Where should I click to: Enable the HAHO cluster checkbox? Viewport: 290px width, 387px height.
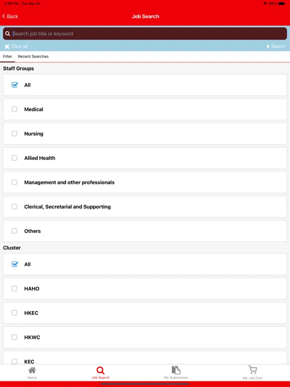[15, 288]
